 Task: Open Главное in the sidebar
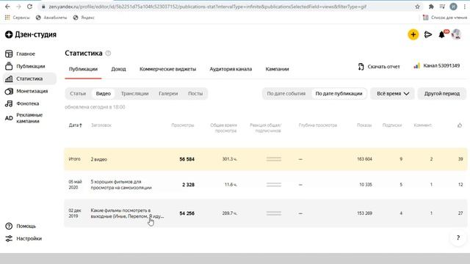21,54
